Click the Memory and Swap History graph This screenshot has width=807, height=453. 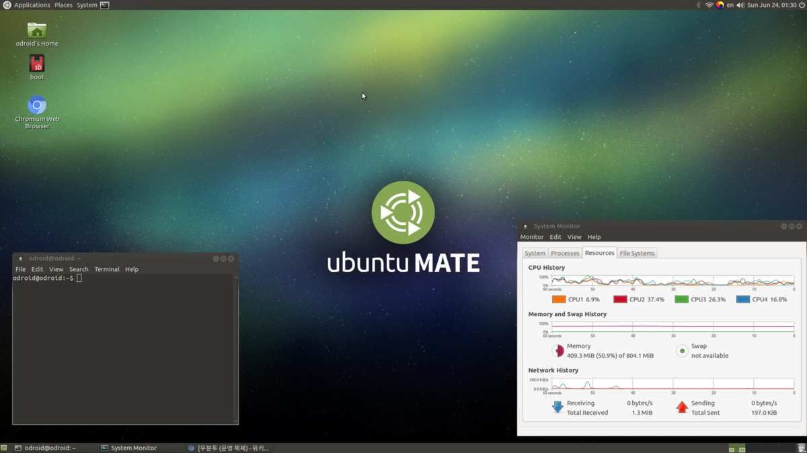[672, 328]
